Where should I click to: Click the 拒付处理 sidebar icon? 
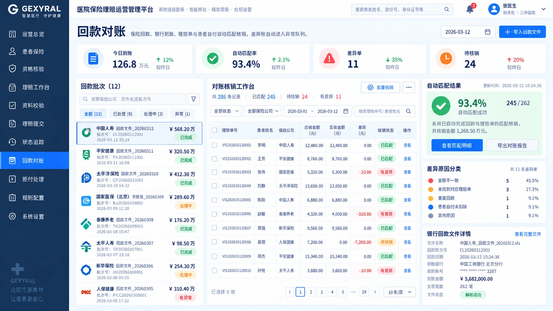(12, 179)
